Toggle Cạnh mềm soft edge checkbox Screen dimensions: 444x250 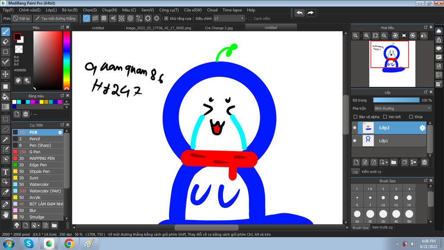click(250, 18)
